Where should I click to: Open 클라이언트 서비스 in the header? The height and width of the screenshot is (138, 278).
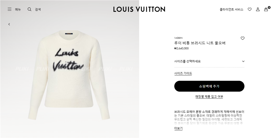pos(231,9)
